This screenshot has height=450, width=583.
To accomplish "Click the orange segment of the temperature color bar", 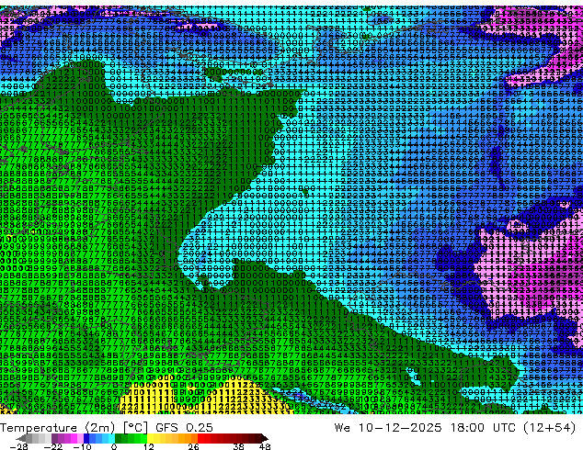I will (x=188, y=438).
